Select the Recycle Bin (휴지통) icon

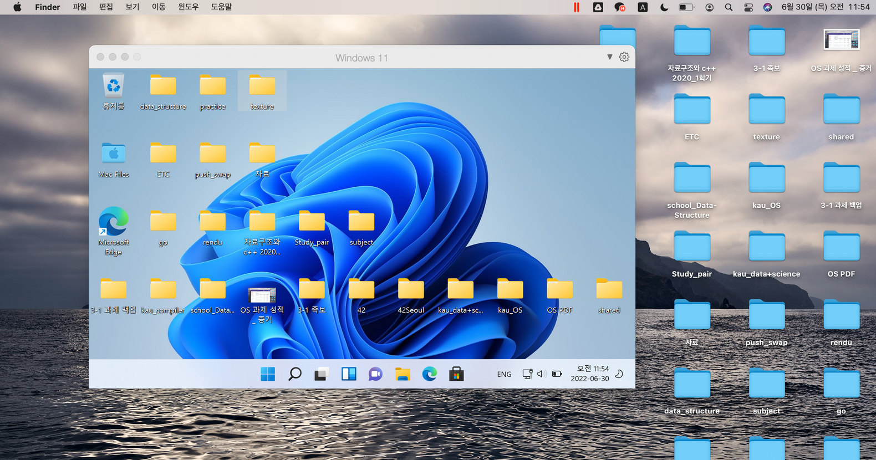tap(114, 91)
